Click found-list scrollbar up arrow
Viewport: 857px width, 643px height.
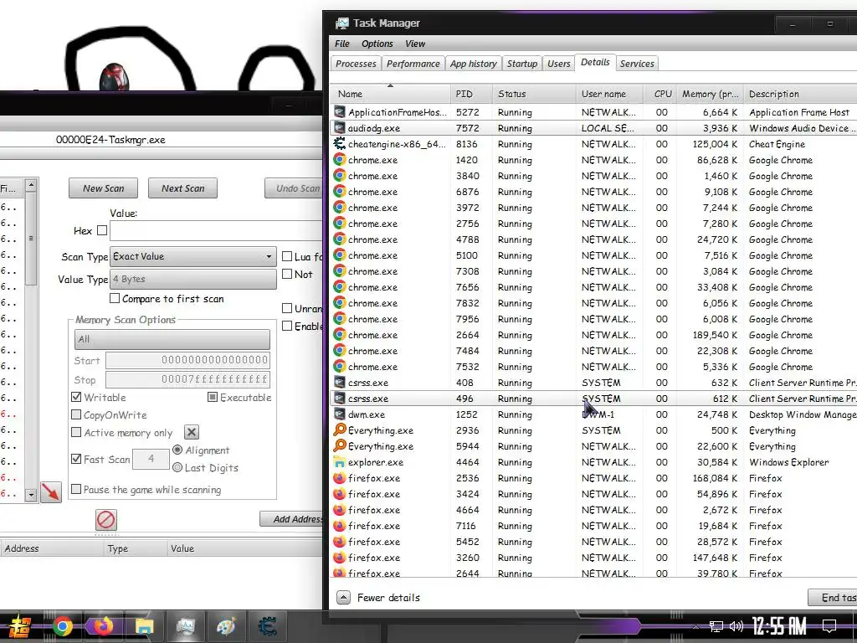pyautogui.click(x=31, y=185)
